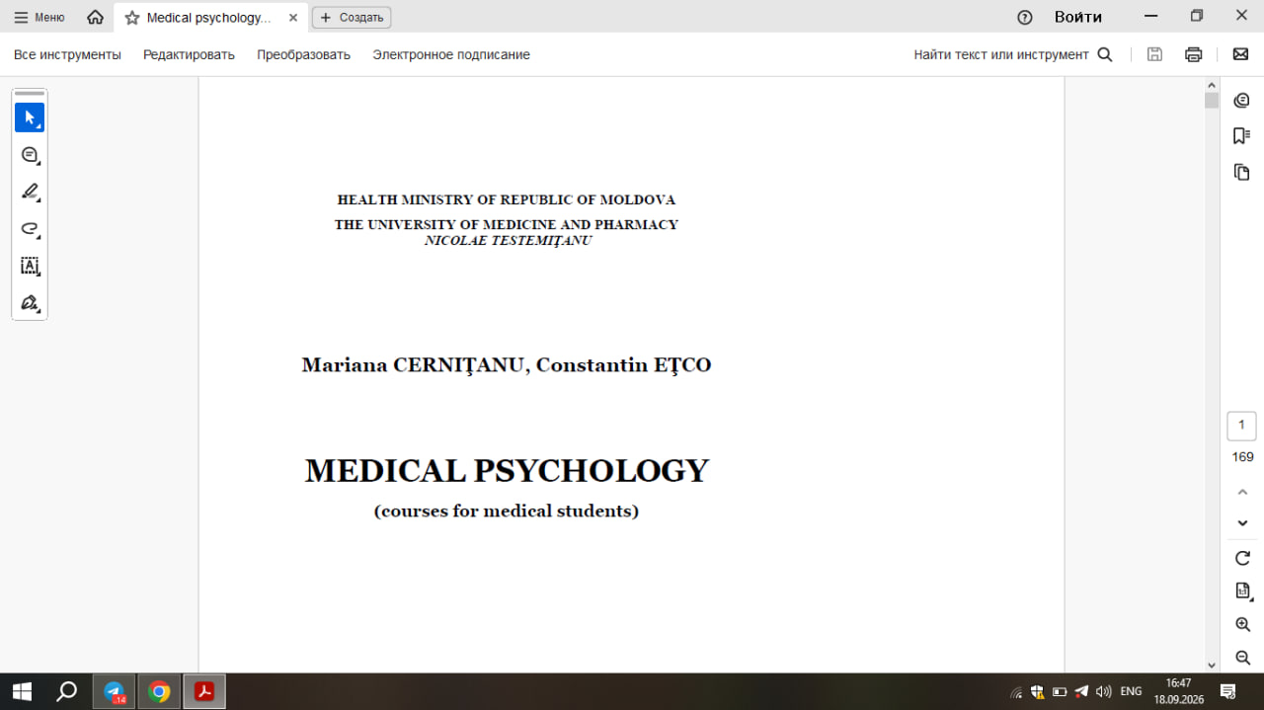Click the magnifier search icon
The height and width of the screenshot is (710, 1264).
pyautogui.click(x=1105, y=54)
